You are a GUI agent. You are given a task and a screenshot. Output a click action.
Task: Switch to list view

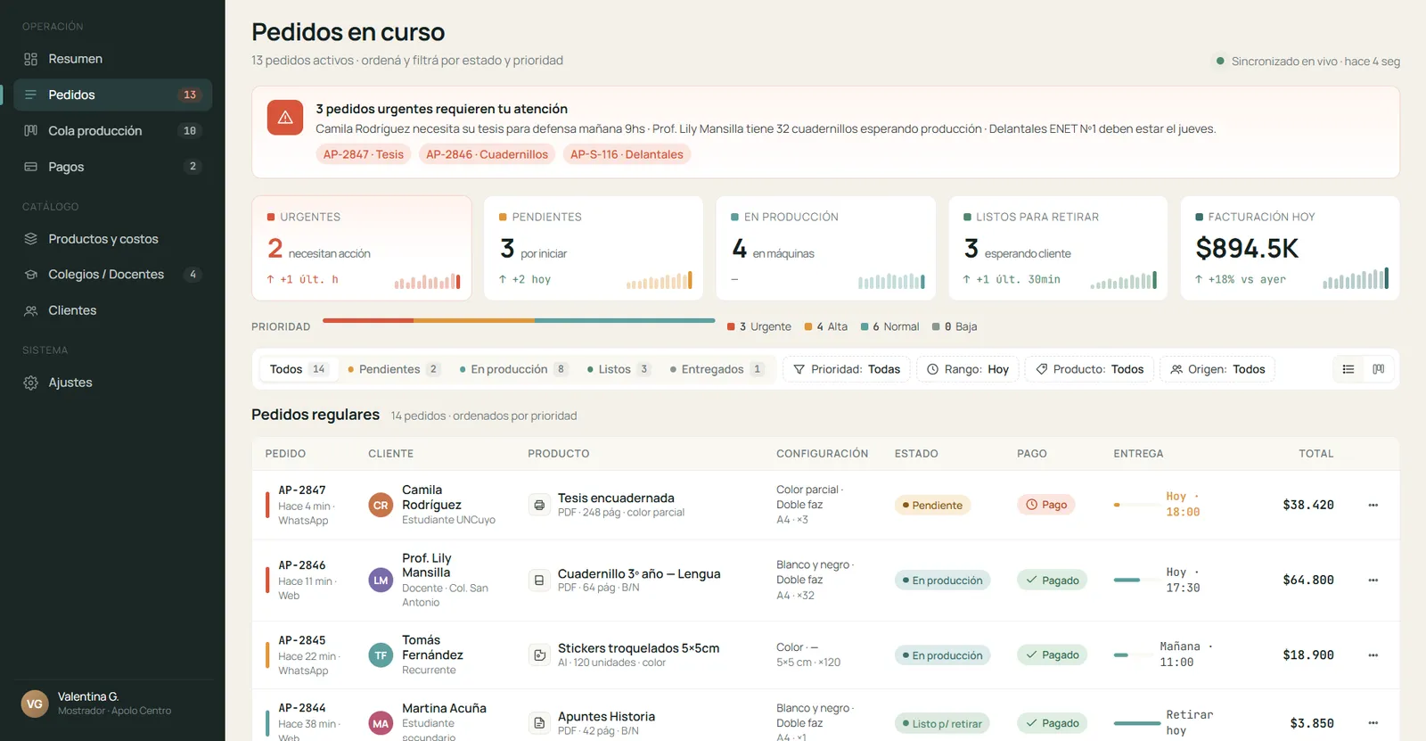point(1348,369)
